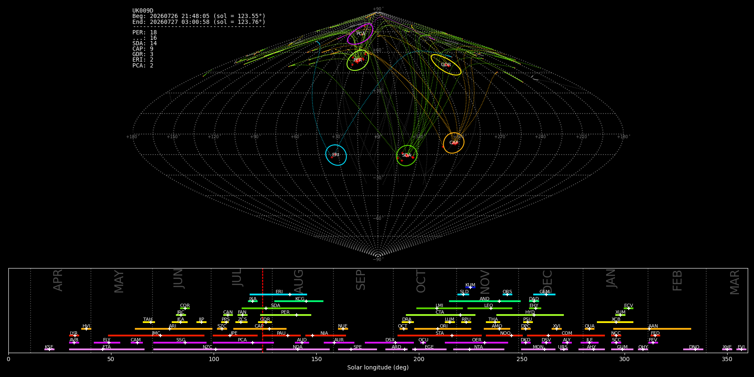
Task: Click the Solar longitude axis label
Action: [x=378, y=368]
